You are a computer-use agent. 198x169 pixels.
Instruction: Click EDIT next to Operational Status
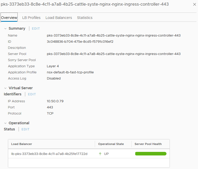tap(25, 129)
